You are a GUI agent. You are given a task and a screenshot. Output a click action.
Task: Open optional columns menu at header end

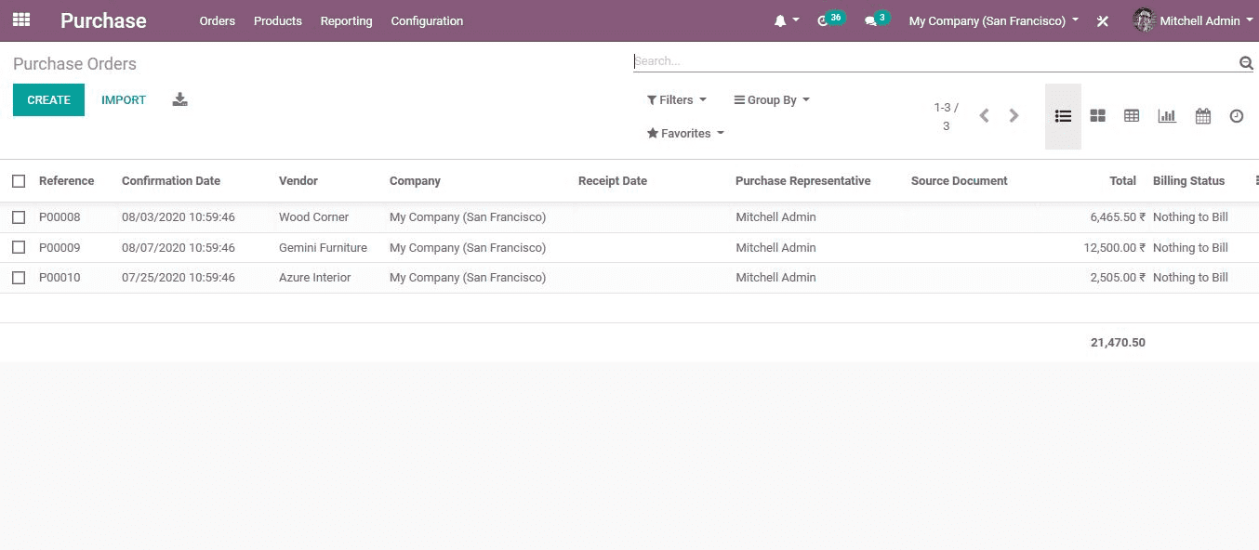tap(1256, 180)
